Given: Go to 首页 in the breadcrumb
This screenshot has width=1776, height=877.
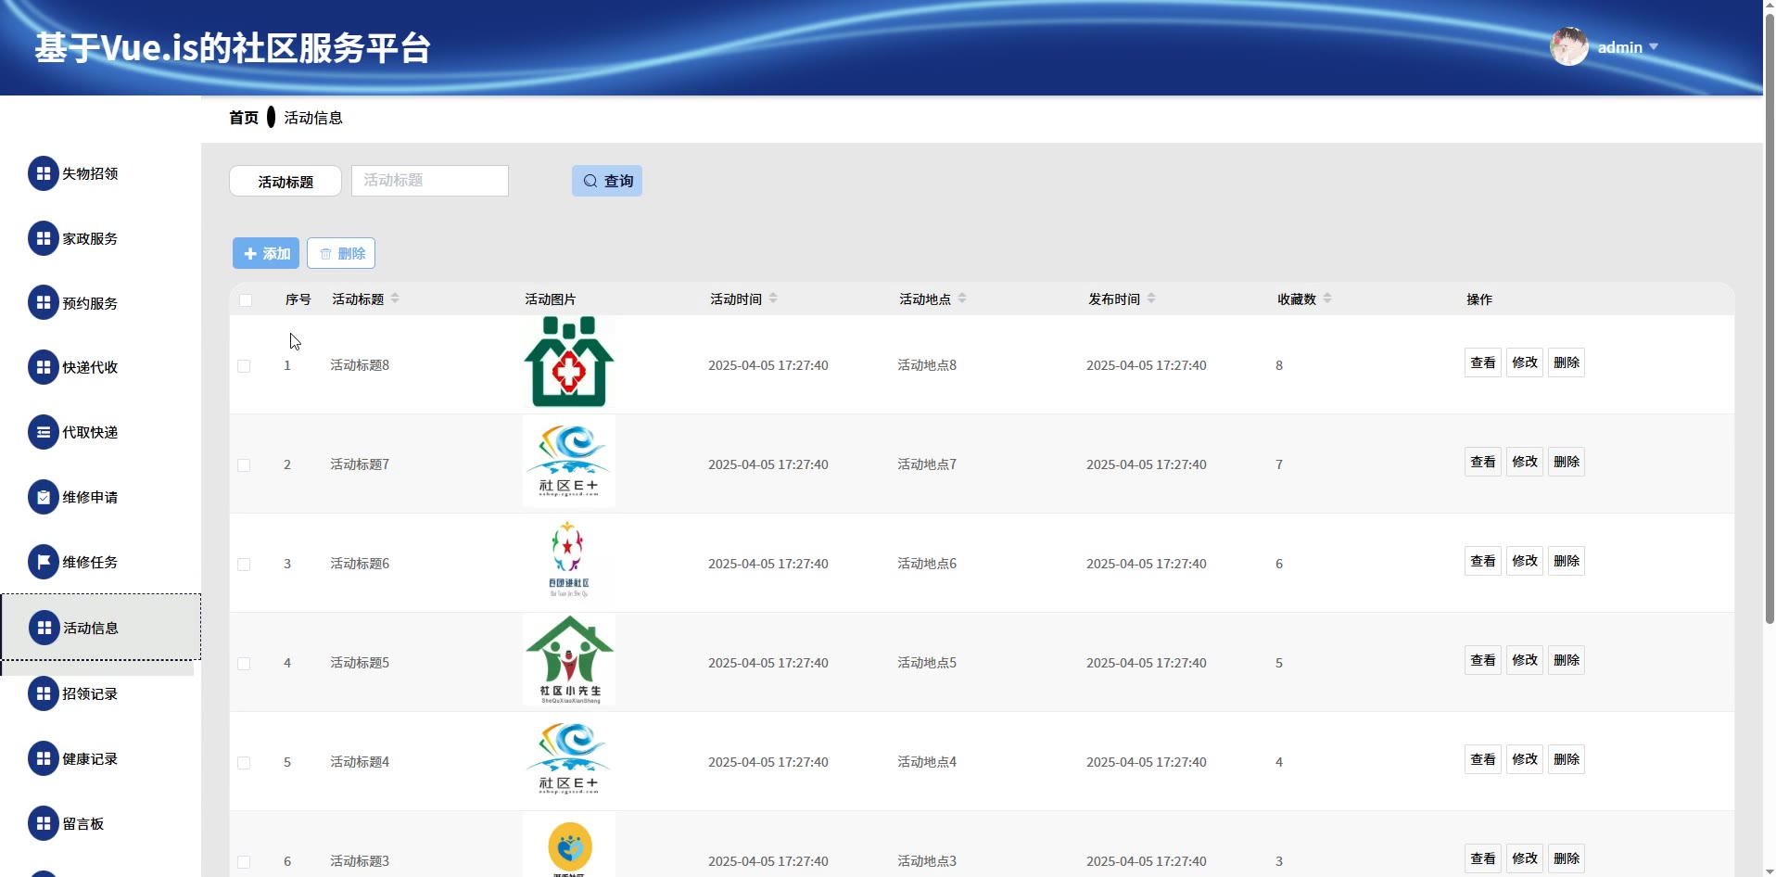Looking at the screenshot, I should (x=244, y=118).
